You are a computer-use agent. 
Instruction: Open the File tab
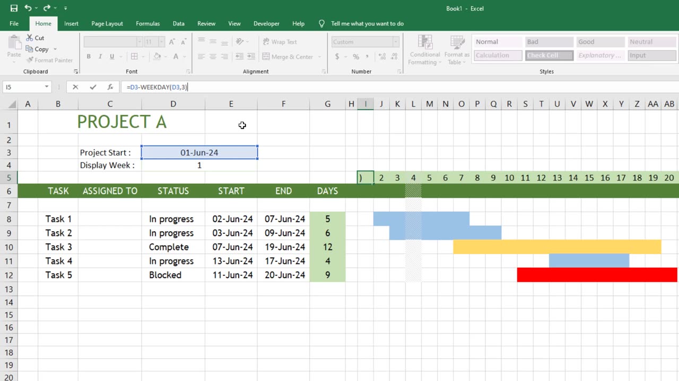[14, 23]
